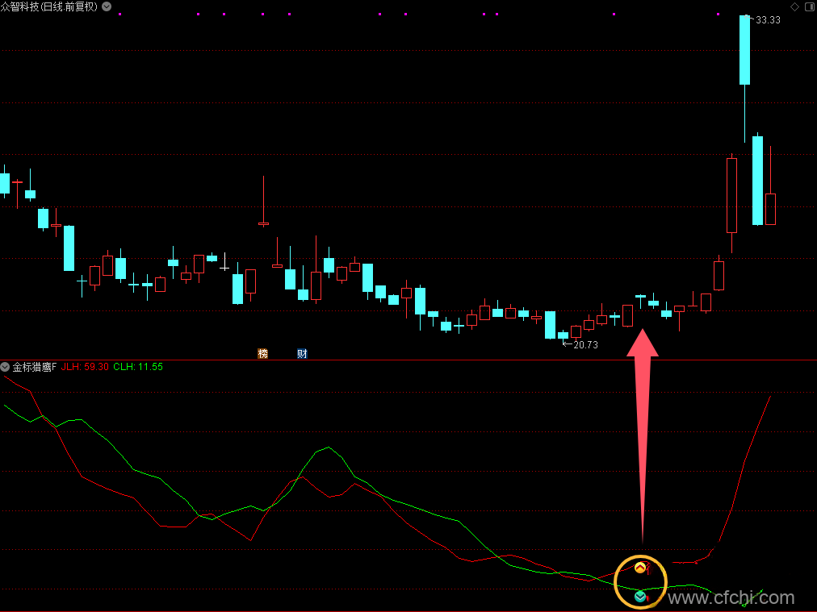Click the 金标猎鹰F indicator name

pos(35,367)
